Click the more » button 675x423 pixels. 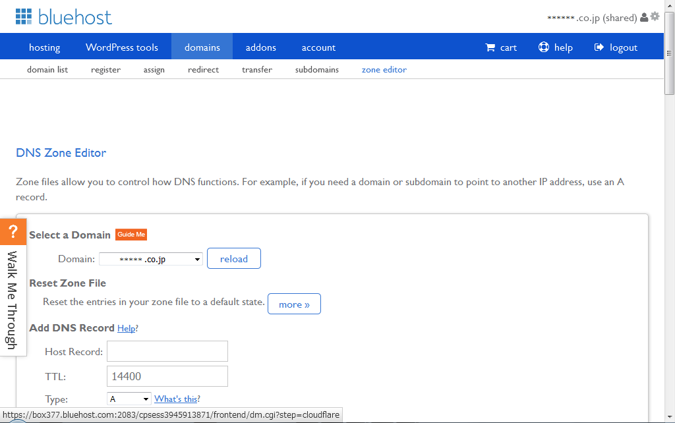click(x=294, y=304)
